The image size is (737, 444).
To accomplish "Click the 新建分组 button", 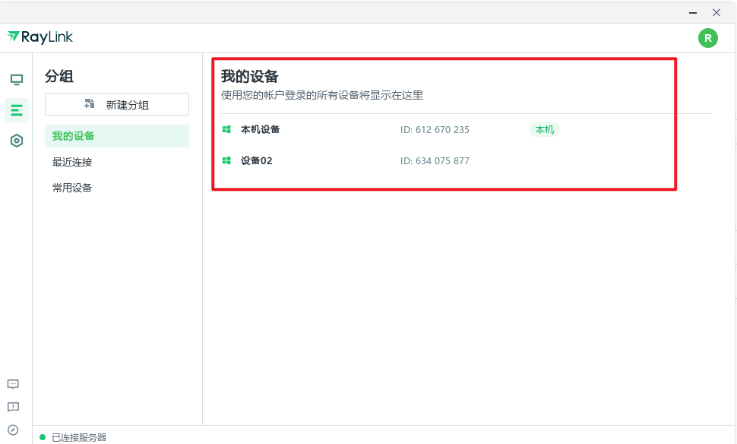I will point(116,103).
